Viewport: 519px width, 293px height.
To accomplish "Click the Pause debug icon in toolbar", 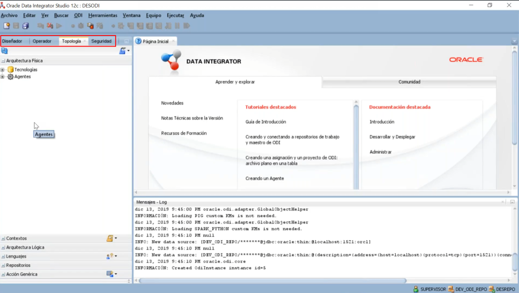I will [x=177, y=26].
